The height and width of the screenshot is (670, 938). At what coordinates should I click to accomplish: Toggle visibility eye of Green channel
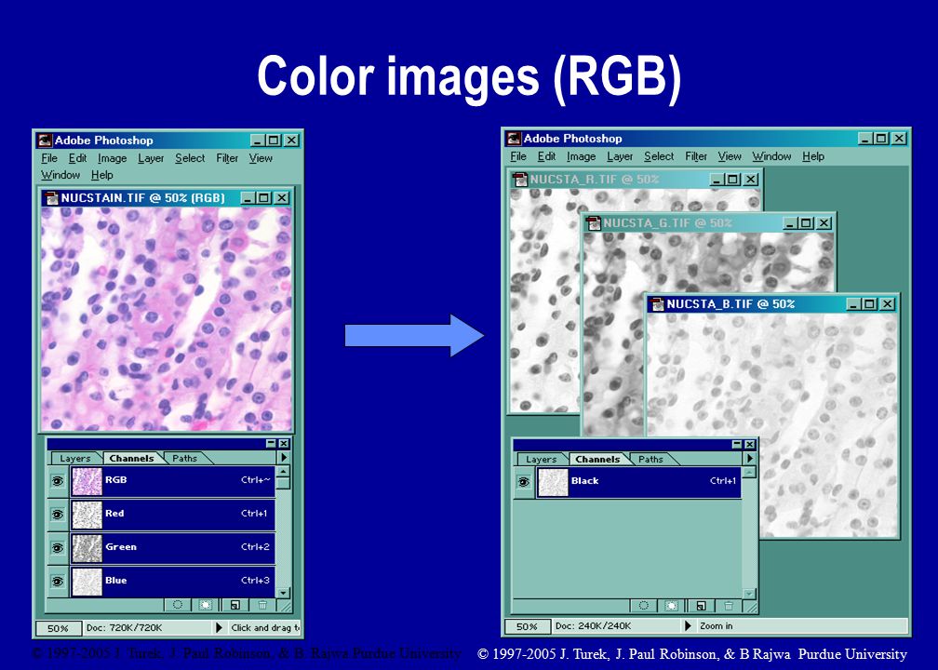click(58, 548)
